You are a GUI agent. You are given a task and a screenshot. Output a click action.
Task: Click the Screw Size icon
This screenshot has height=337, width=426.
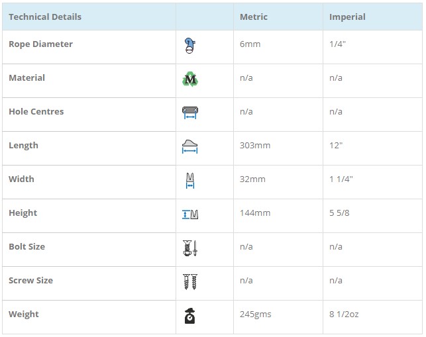point(190,282)
